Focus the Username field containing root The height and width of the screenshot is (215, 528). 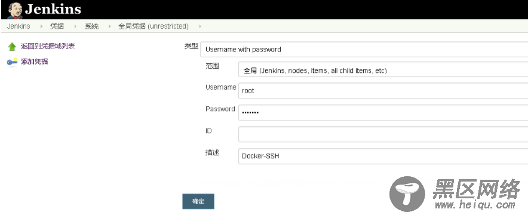(x=383, y=91)
